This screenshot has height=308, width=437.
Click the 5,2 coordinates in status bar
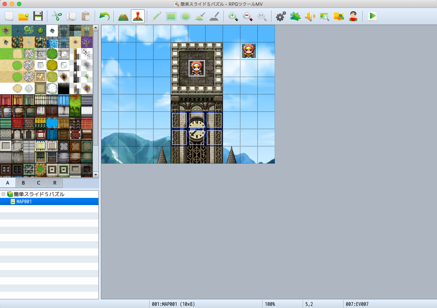(x=309, y=304)
